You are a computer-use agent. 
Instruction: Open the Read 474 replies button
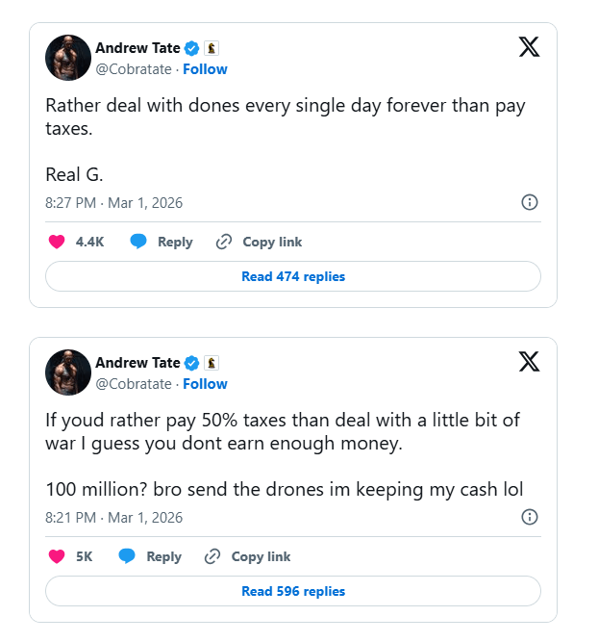(293, 276)
